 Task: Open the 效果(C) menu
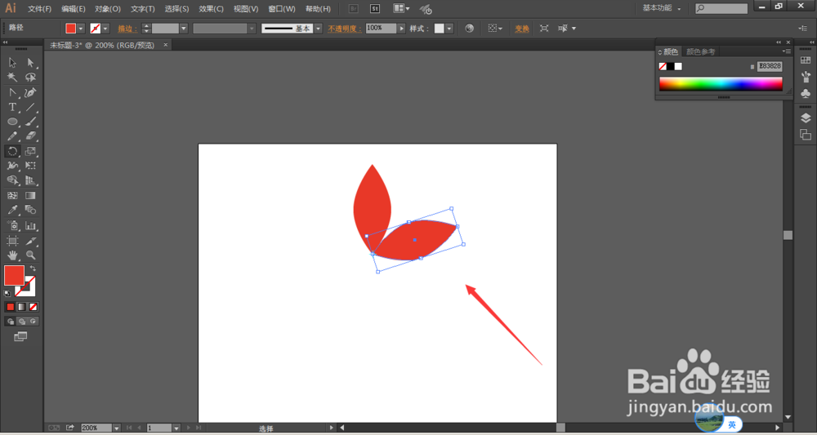211,9
